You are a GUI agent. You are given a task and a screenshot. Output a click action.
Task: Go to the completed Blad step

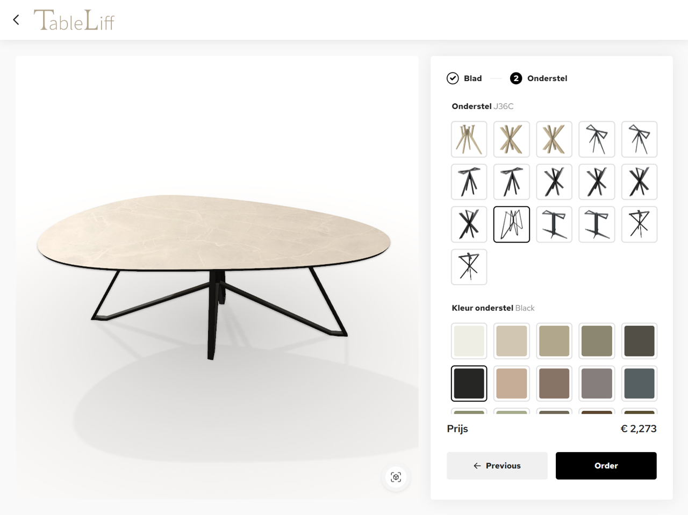[464, 78]
